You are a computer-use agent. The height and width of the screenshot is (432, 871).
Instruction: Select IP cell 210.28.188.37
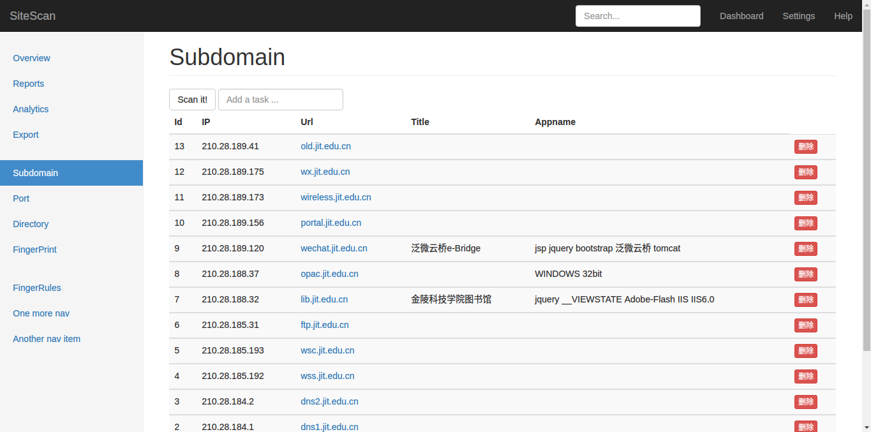pyautogui.click(x=230, y=274)
